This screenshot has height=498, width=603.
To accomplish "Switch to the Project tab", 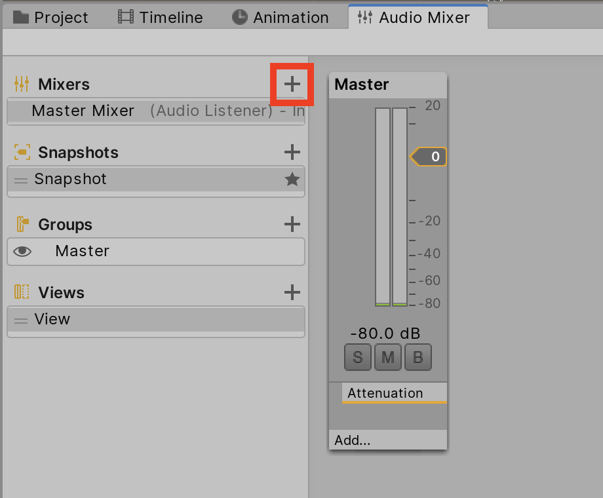I will pyautogui.click(x=51, y=17).
